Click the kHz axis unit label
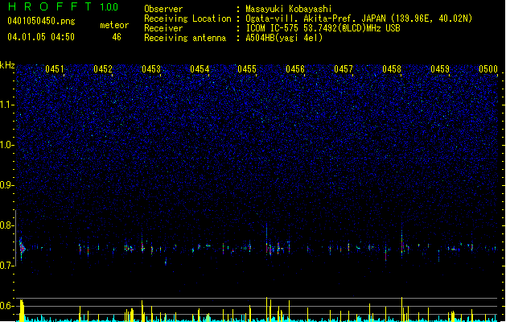 click(7, 65)
